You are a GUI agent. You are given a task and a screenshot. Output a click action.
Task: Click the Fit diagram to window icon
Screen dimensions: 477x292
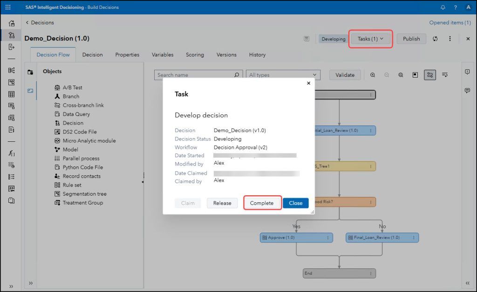(401, 74)
